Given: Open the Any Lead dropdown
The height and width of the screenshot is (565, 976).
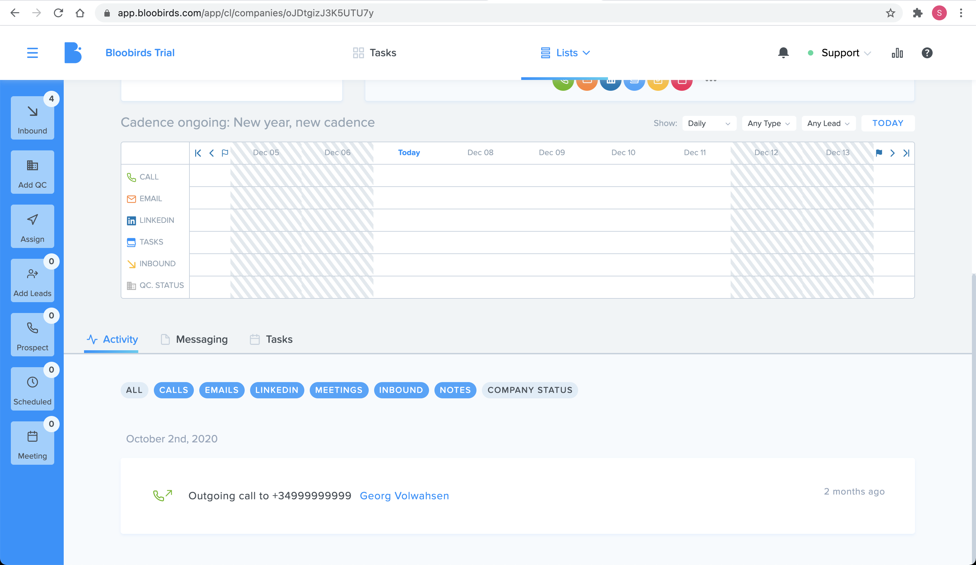Looking at the screenshot, I should coord(829,123).
